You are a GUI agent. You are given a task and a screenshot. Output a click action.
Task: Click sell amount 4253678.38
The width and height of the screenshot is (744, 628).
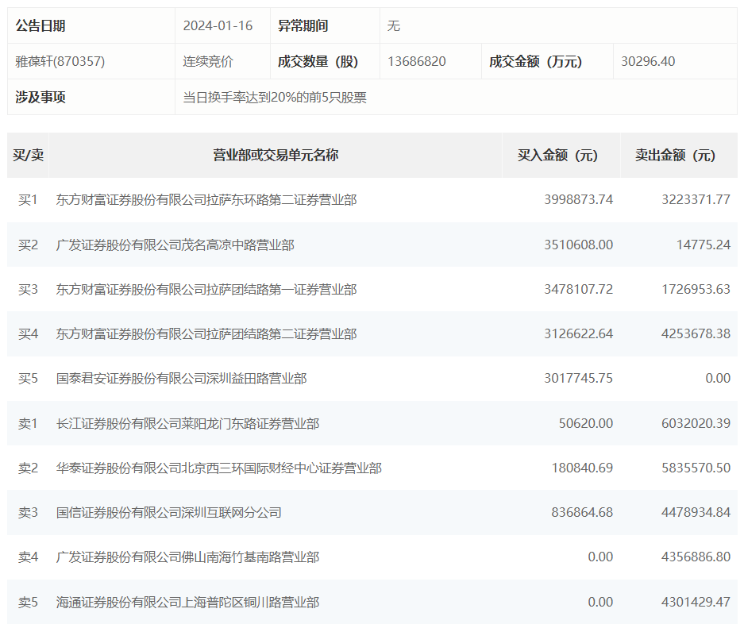tap(696, 334)
